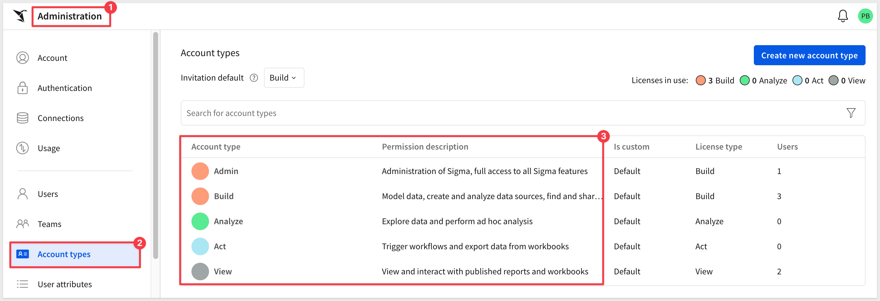The image size is (880, 301).
Task: Open the PB user avatar menu
Action: point(865,16)
